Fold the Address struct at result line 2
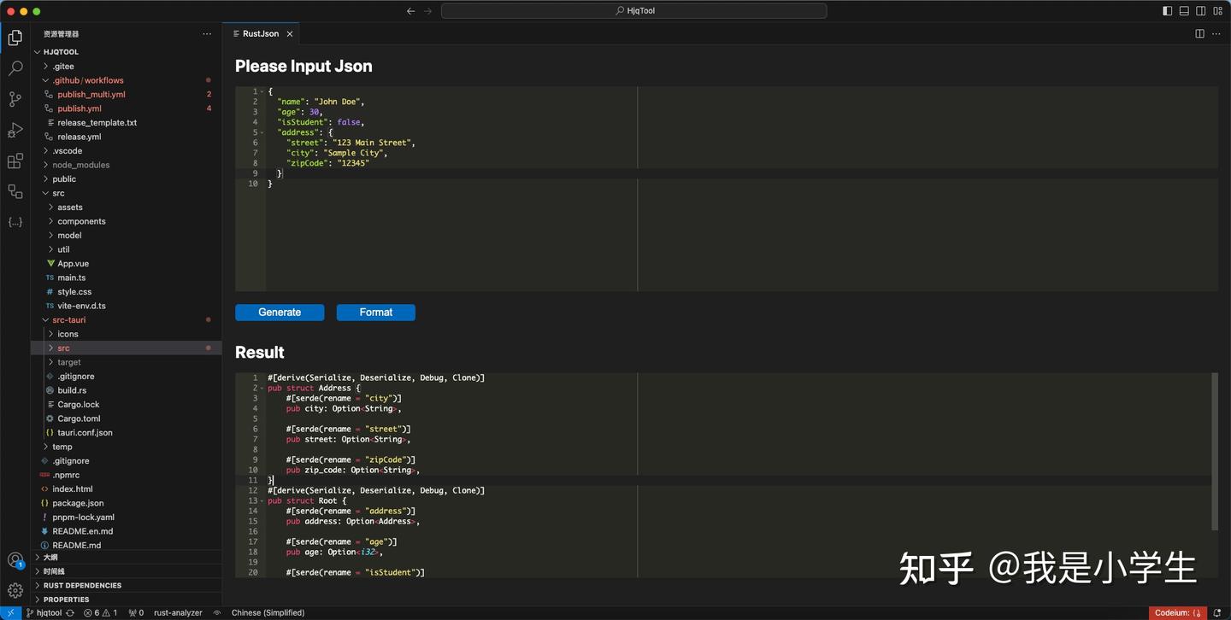 point(262,388)
